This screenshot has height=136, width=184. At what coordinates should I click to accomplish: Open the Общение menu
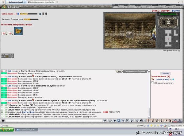coord(131,5)
